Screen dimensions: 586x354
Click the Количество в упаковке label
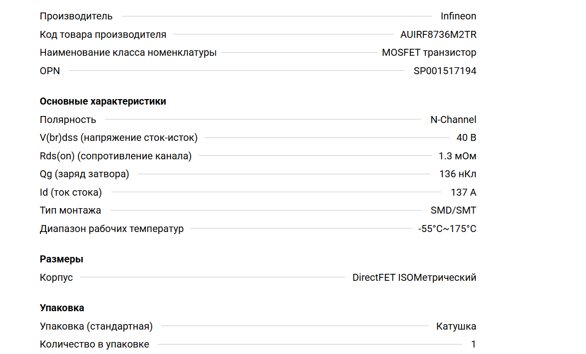(x=94, y=344)
